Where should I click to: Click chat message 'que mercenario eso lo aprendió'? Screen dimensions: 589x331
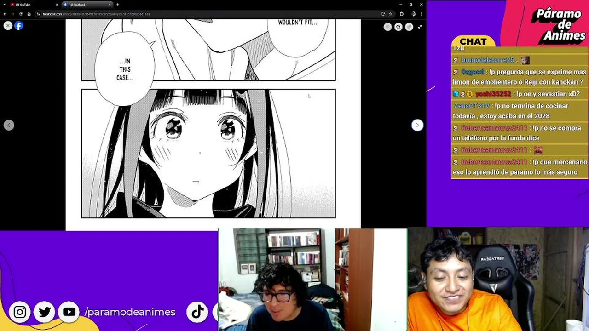520,167
